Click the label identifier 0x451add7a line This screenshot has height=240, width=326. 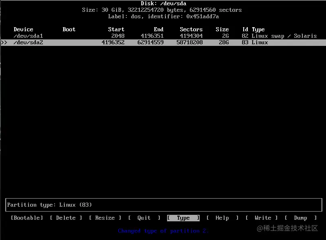click(163, 16)
